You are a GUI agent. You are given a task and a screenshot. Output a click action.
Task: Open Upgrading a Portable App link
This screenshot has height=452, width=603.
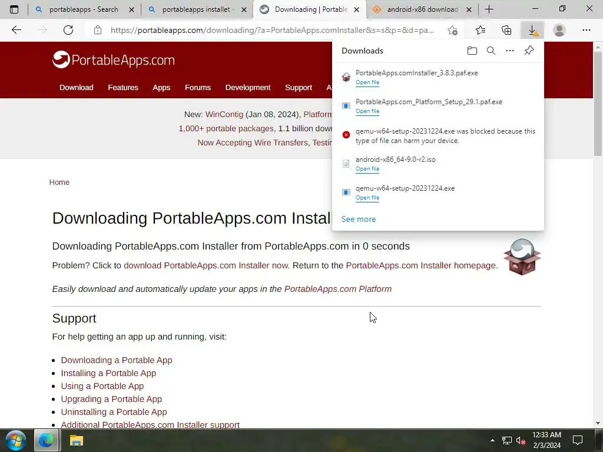[111, 400]
